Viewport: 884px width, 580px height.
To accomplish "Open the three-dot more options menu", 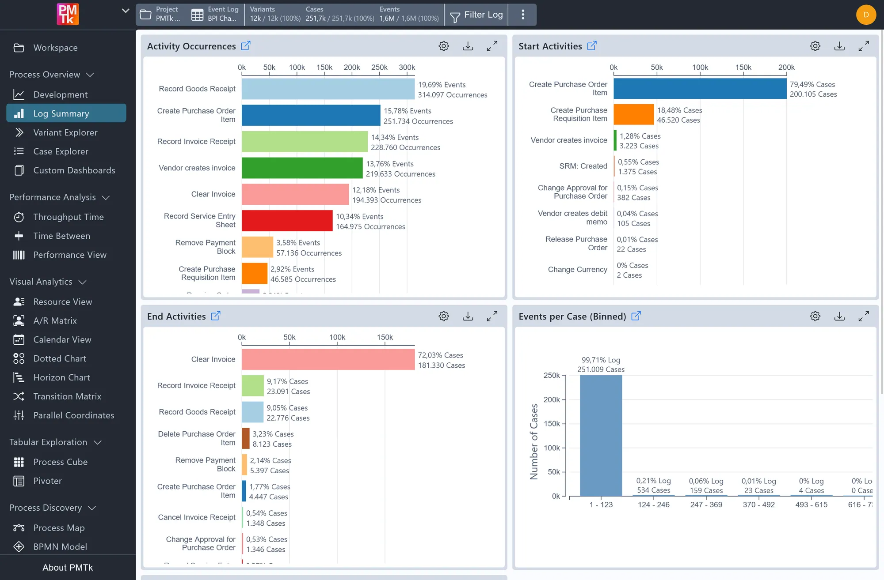I will [523, 15].
